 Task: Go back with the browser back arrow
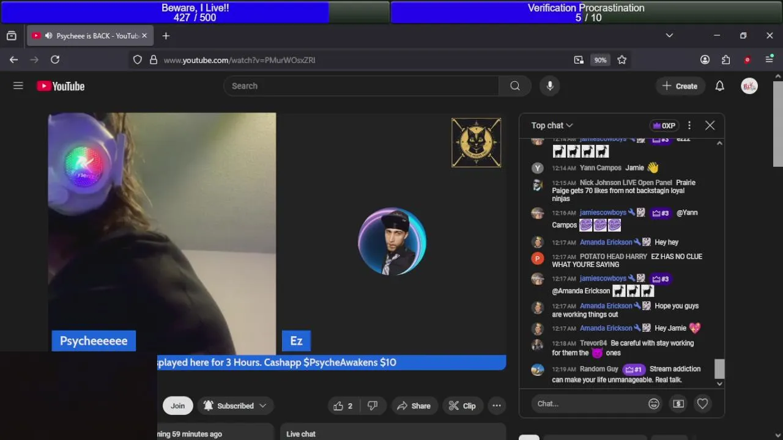coord(13,60)
